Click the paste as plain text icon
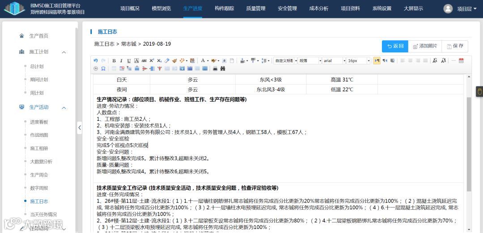The image size is (483, 233). tap(192, 61)
